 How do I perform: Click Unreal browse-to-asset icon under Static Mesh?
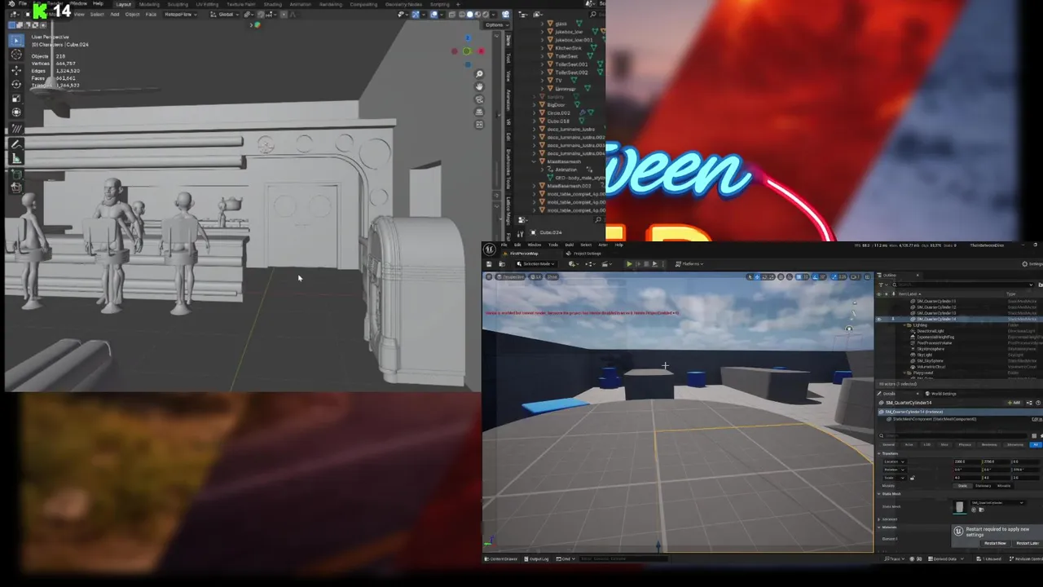[x=981, y=510]
